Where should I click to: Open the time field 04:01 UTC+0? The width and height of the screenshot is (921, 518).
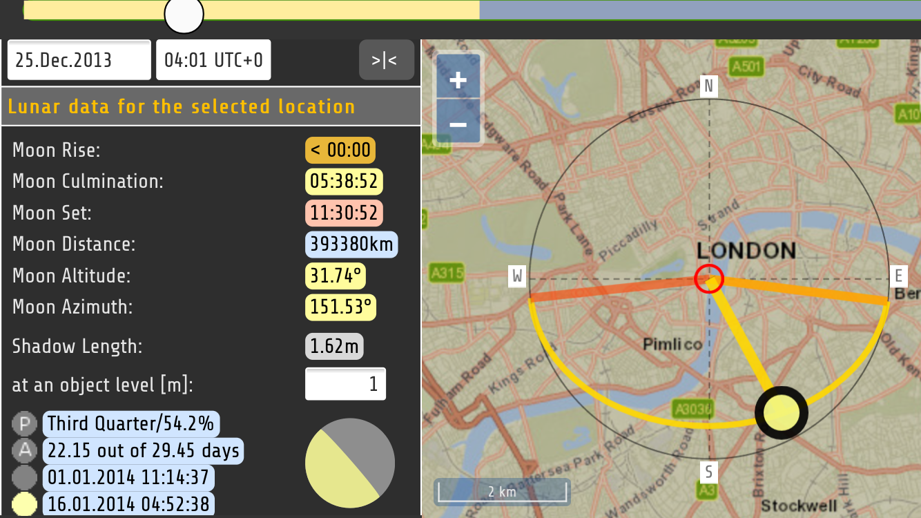pyautogui.click(x=213, y=59)
